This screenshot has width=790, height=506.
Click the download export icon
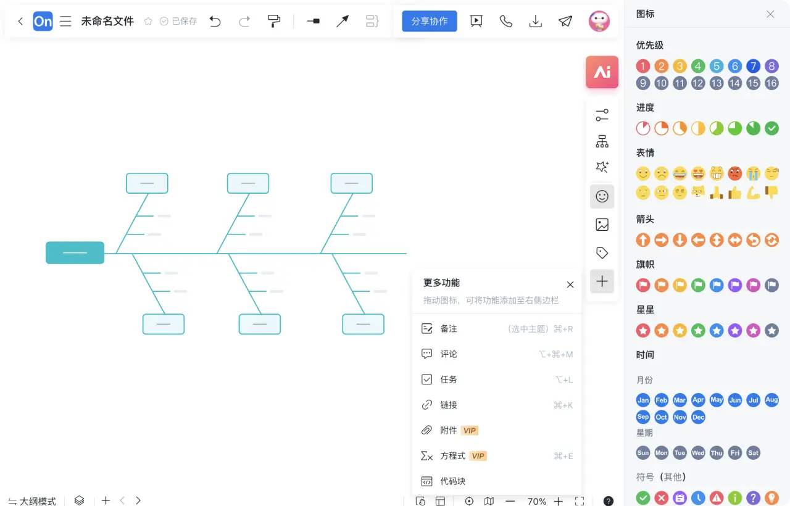(536, 21)
